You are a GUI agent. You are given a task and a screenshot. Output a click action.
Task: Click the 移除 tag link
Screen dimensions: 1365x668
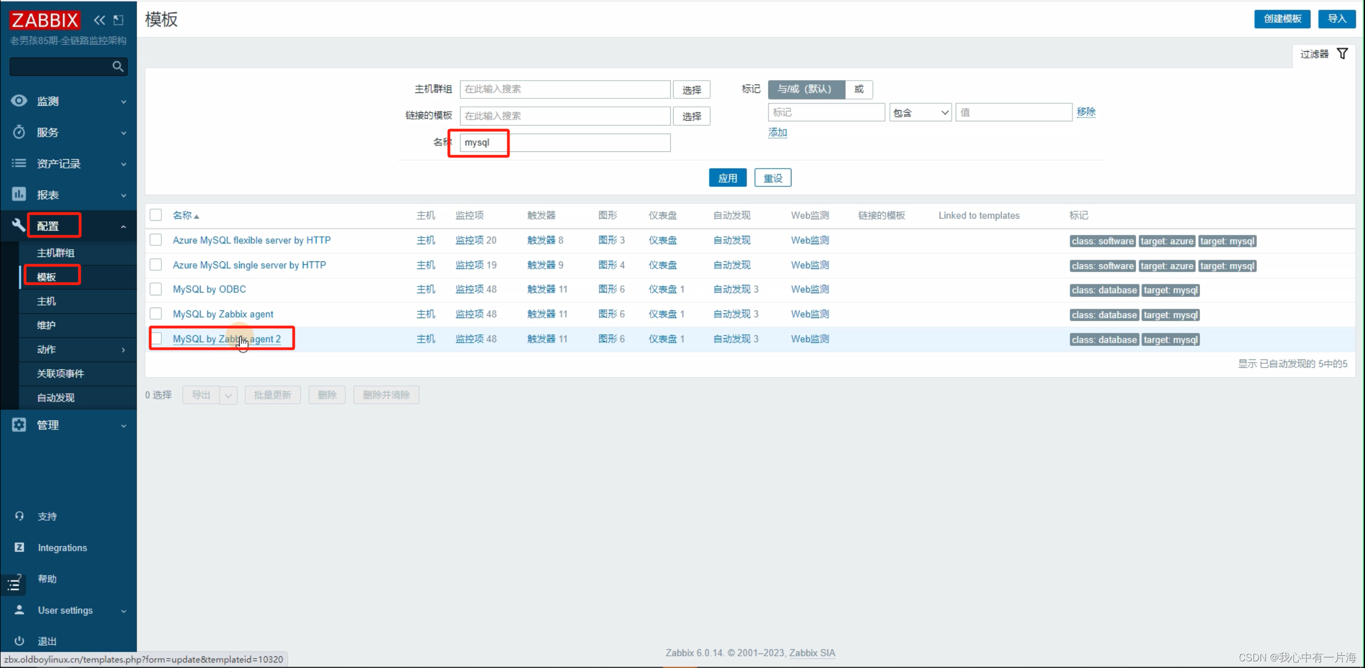point(1086,112)
